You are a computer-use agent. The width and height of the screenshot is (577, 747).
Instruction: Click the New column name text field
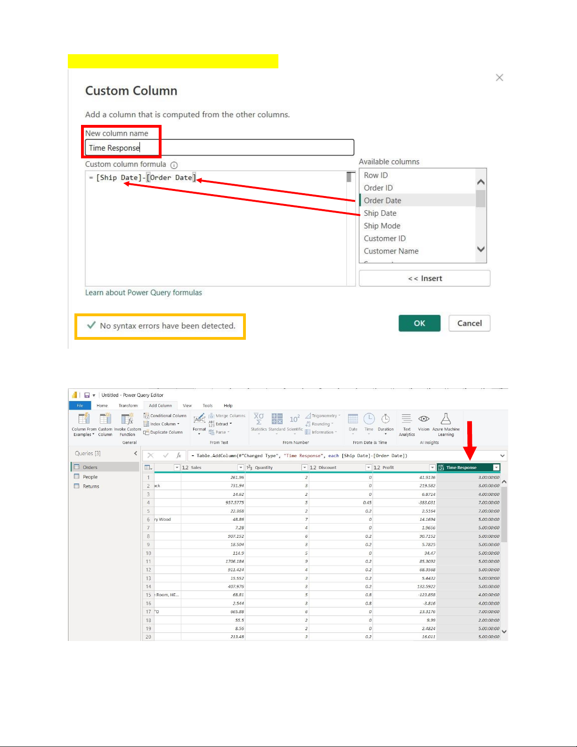pyautogui.click(x=219, y=148)
